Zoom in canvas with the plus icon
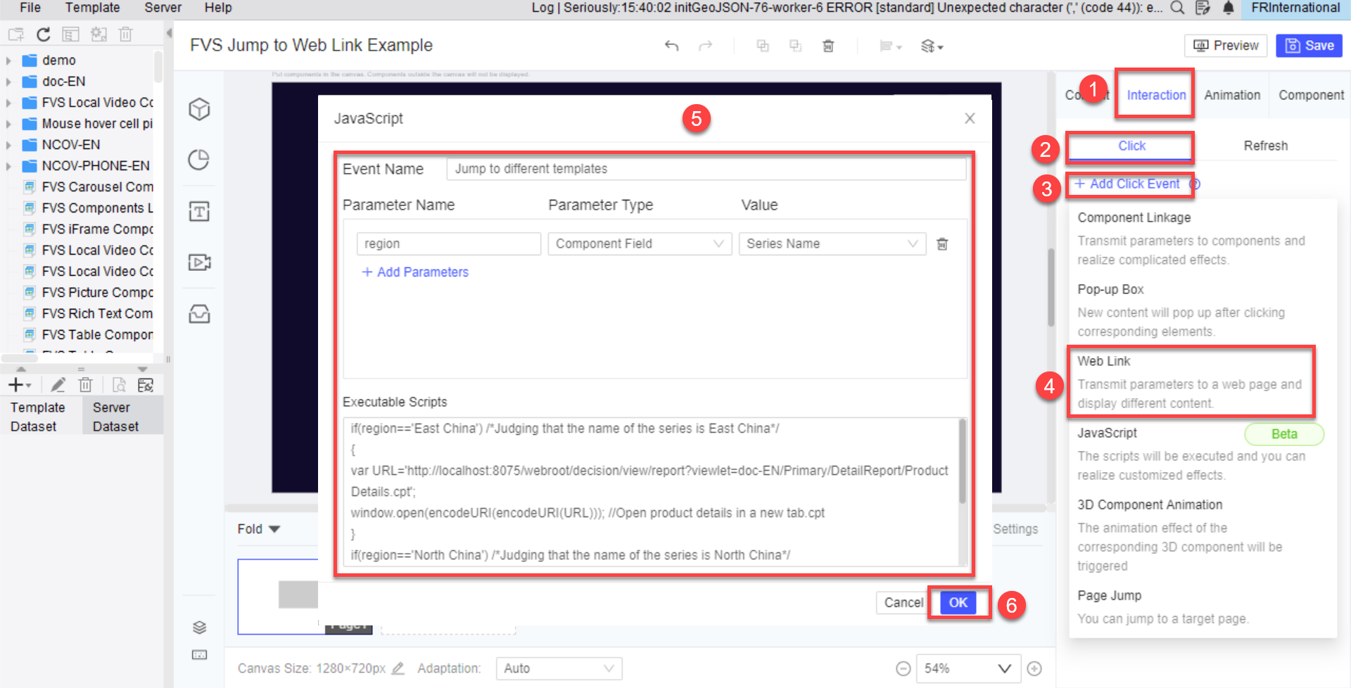 coord(1034,668)
